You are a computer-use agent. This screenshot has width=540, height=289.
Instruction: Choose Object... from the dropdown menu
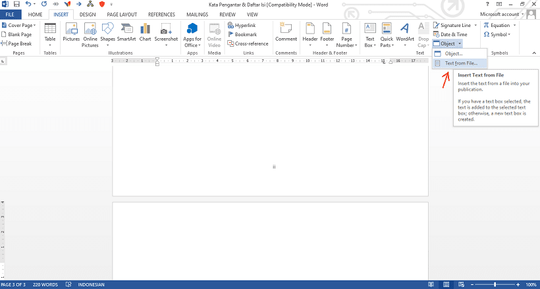(460, 53)
